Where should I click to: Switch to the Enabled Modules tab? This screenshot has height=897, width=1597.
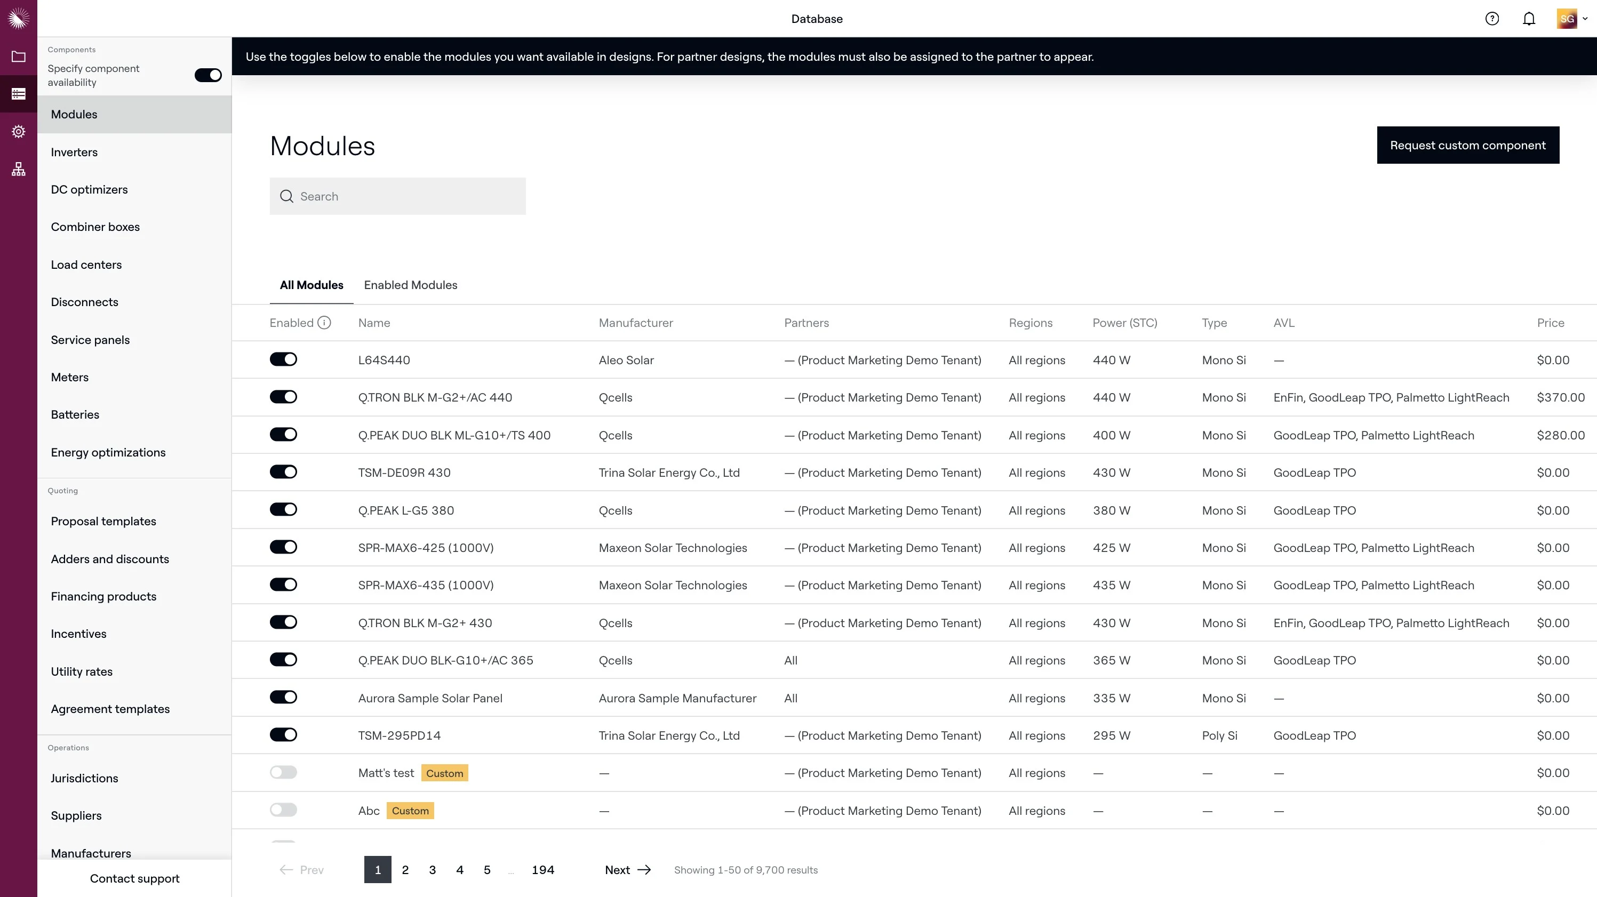click(x=410, y=285)
